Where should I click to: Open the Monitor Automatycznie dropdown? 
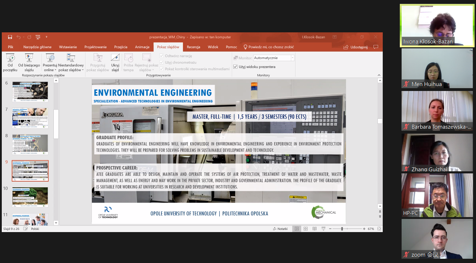pyautogui.click(x=292, y=58)
